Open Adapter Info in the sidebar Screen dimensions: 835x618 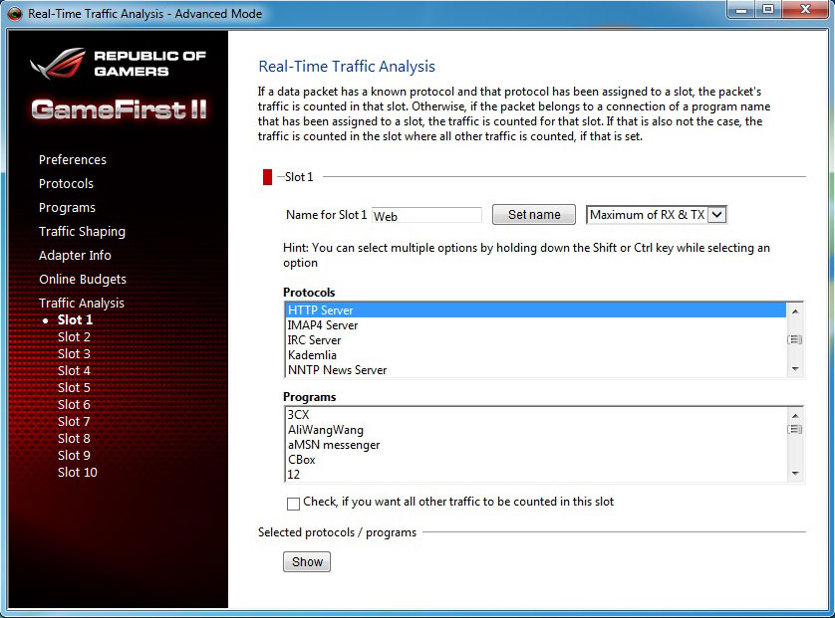pyautogui.click(x=75, y=256)
